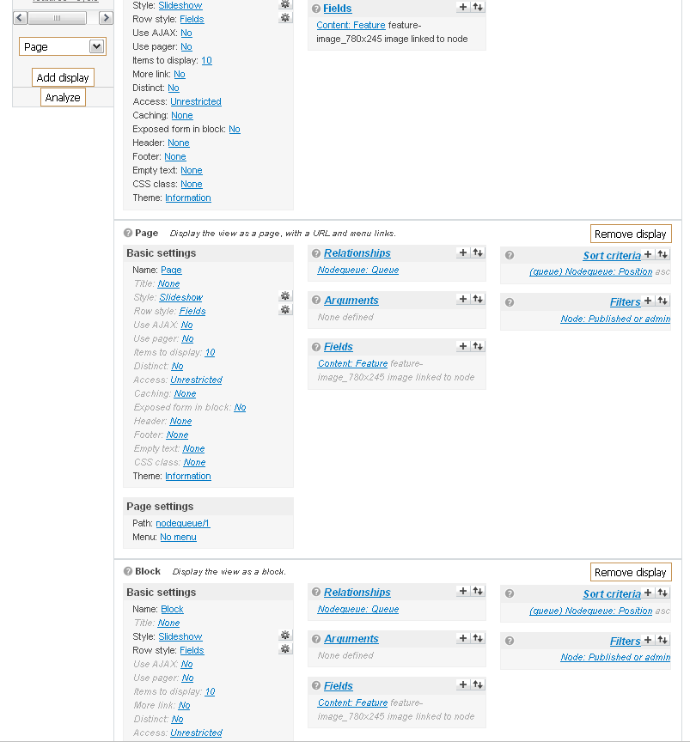
Task: Click the right arrow of the horizontal scrollbar
Action: [x=106, y=18]
